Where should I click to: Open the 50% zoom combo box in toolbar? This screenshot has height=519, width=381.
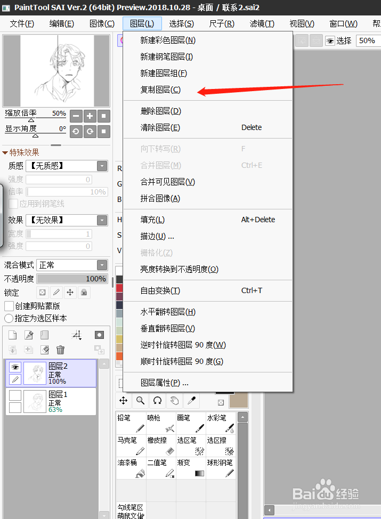point(368,40)
